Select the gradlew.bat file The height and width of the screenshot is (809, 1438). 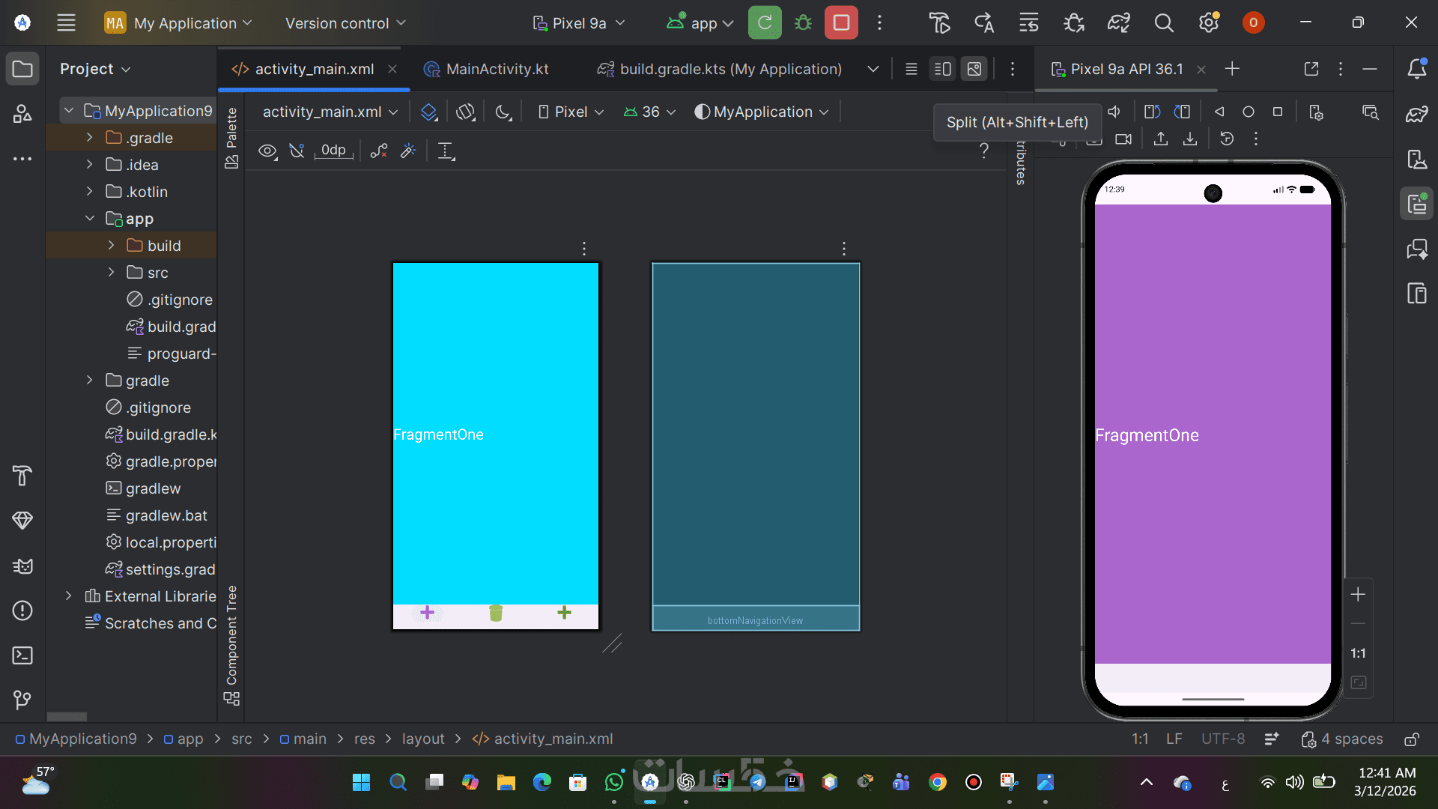point(166,515)
